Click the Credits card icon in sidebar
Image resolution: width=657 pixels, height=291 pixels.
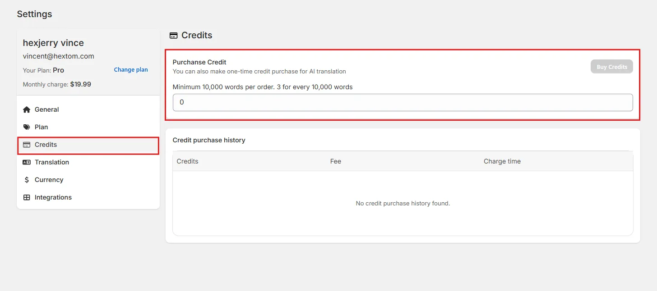(x=27, y=145)
